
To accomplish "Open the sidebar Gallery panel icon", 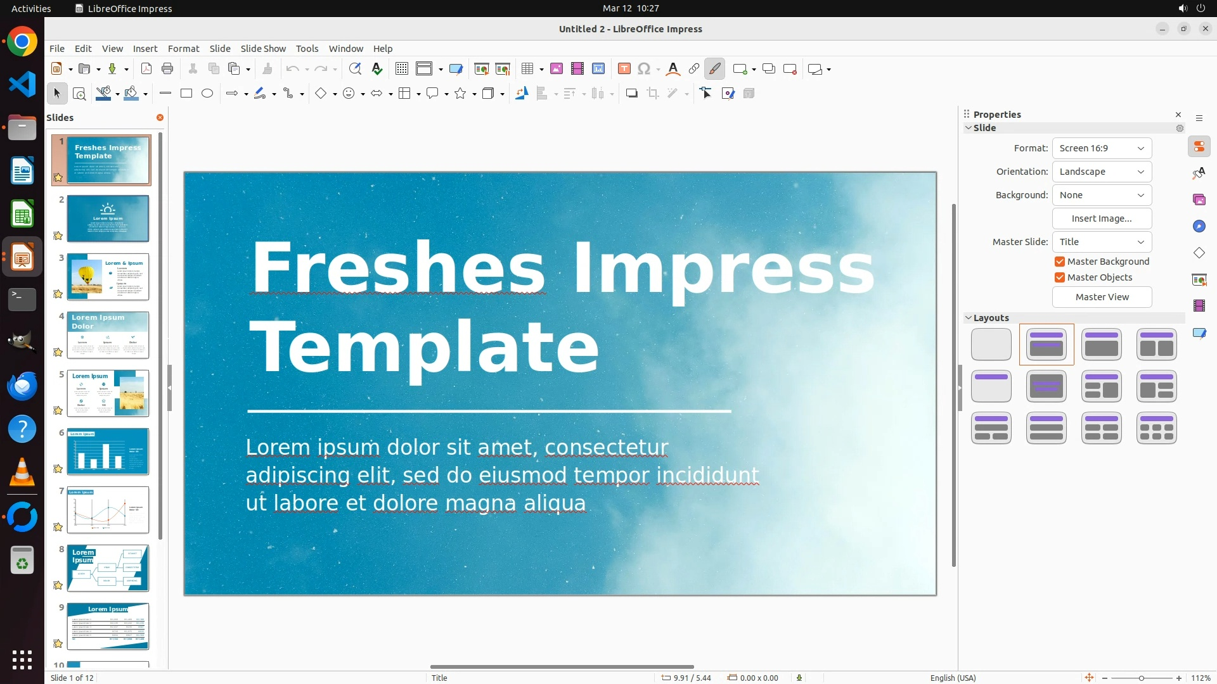I will 1199,199.
